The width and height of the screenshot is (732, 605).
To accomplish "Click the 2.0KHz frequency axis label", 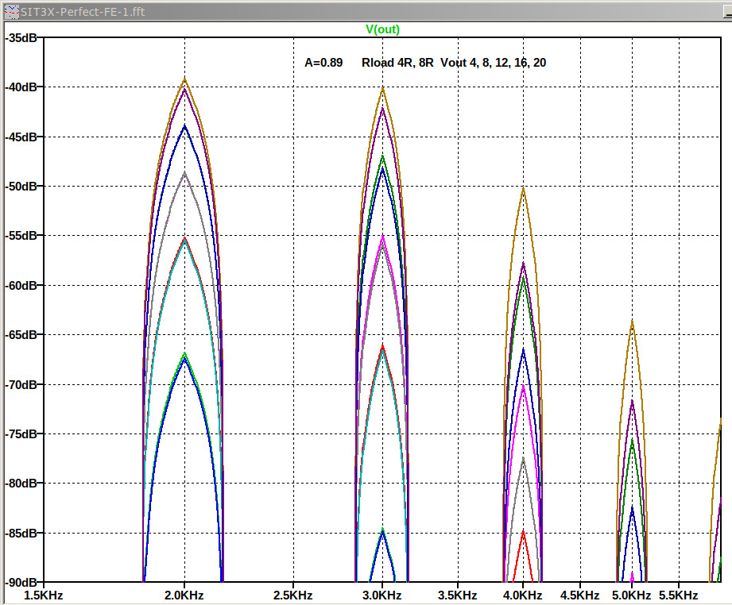I will pos(184,595).
